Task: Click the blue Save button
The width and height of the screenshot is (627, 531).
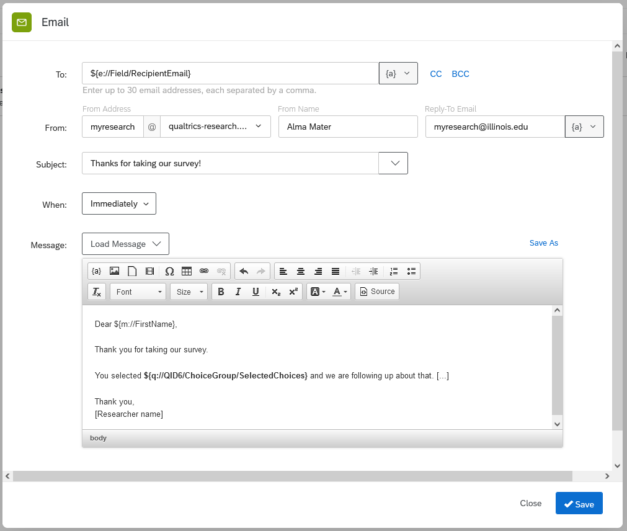Action: [x=579, y=503]
